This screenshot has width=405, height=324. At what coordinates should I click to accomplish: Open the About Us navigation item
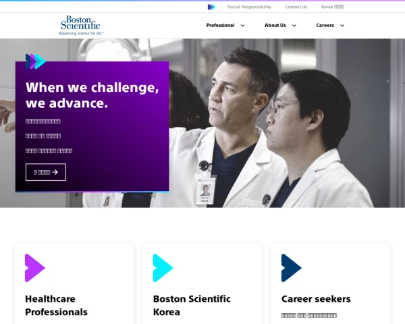(x=275, y=26)
